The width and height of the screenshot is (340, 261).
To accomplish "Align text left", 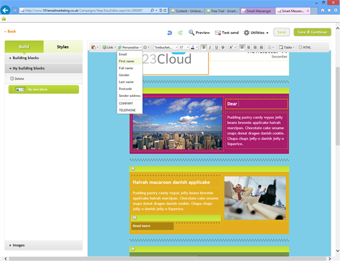I will click(x=242, y=47).
